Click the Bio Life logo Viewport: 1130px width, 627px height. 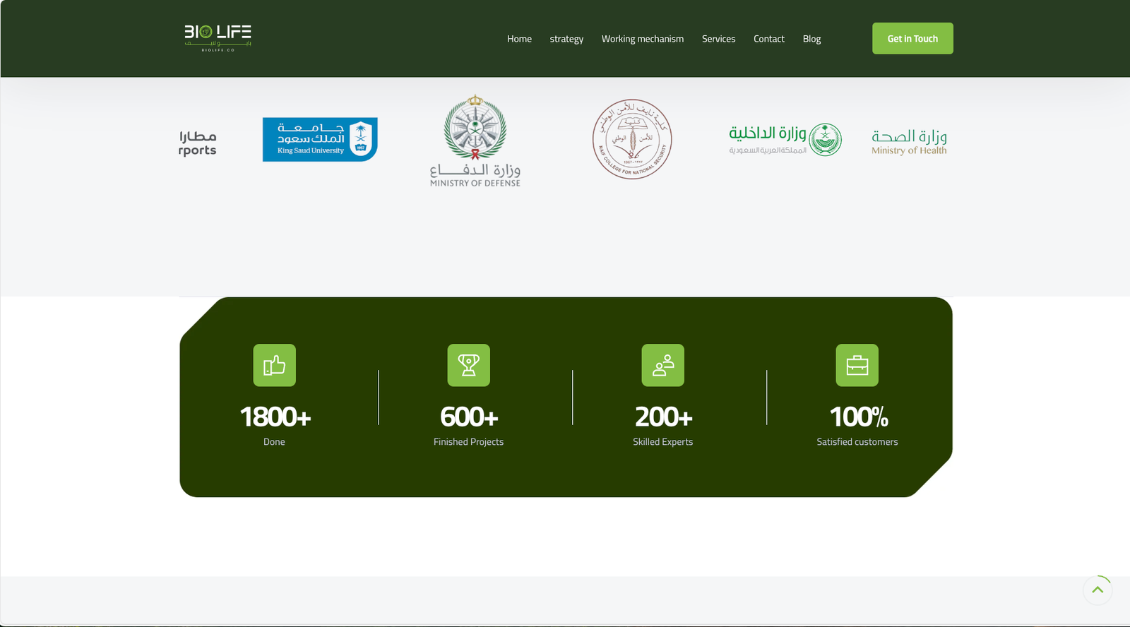(218, 38)
